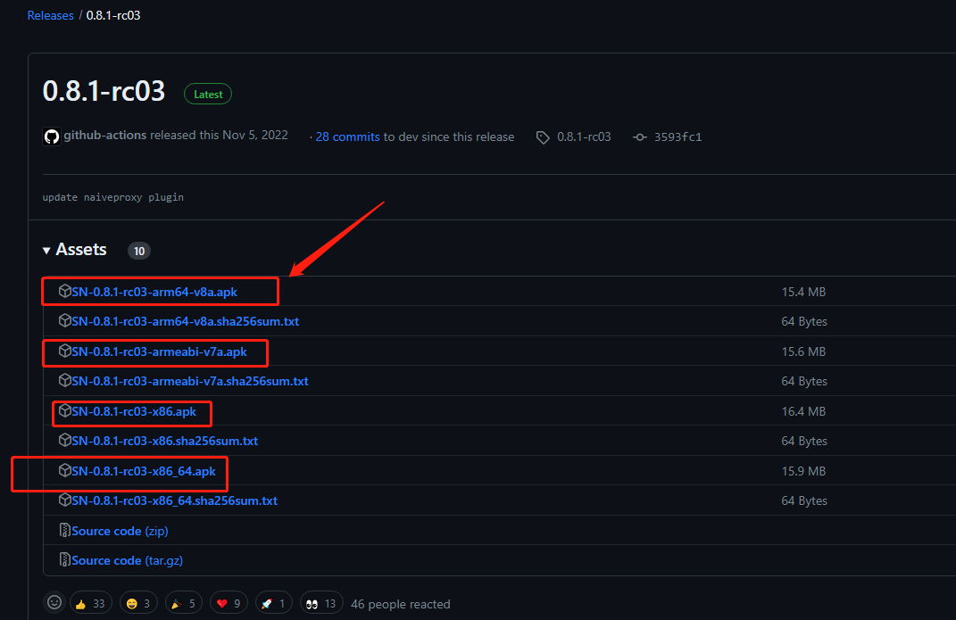Open commit hash 3593fc1
This screenshot has width=956, height=620.
pos(677,137)
